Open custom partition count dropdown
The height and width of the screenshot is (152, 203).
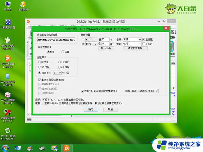pos(57,73)
